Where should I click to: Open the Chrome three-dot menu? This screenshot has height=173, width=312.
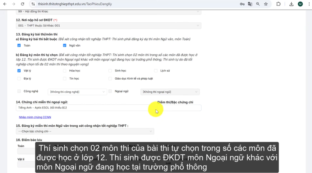coord(309,4)
